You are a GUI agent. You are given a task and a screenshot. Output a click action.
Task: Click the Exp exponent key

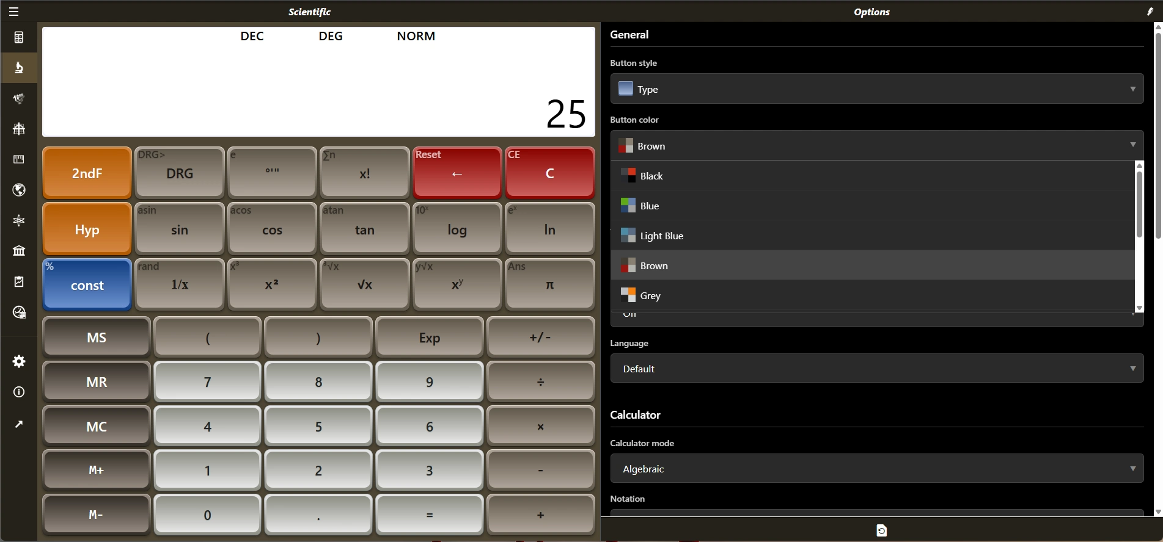click(430, 337)
